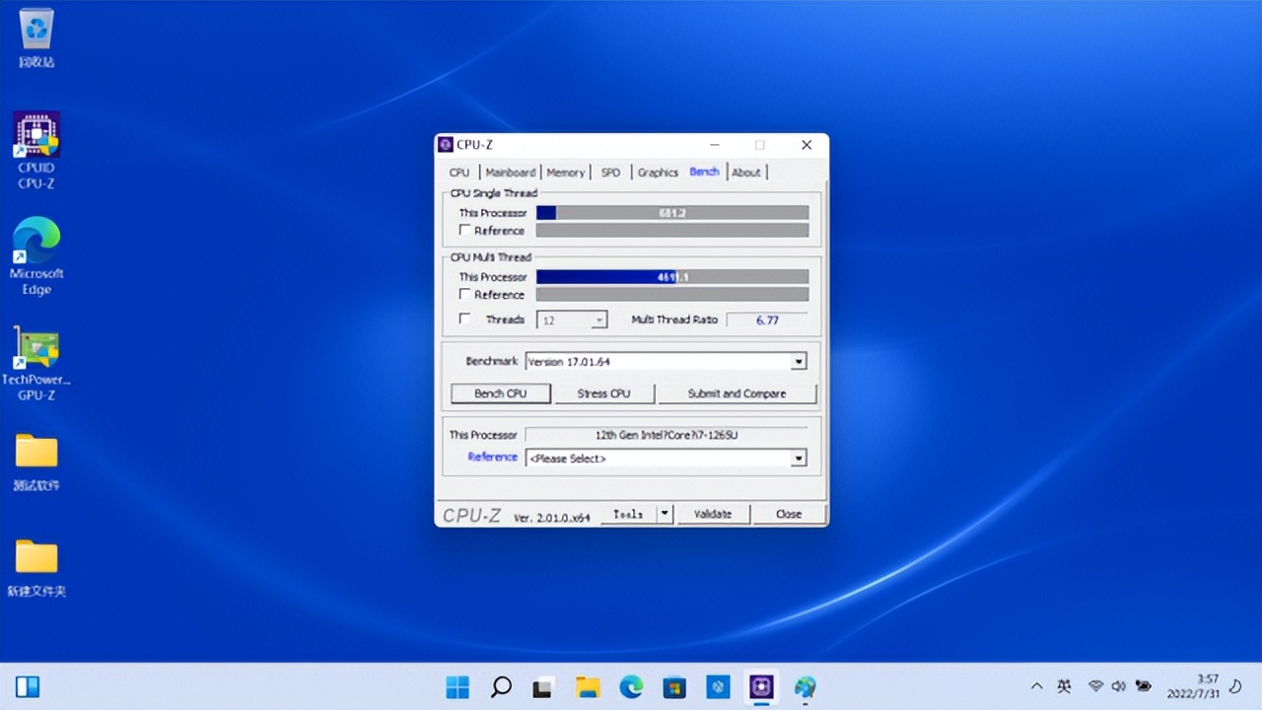Expand the Reference processor selector

[799, 458]
